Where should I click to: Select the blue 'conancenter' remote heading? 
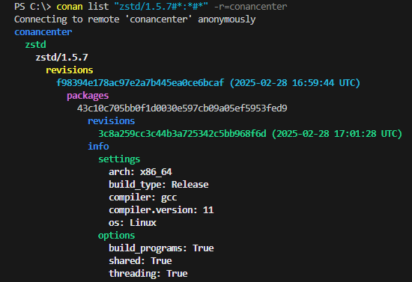(x=43, y=31)
